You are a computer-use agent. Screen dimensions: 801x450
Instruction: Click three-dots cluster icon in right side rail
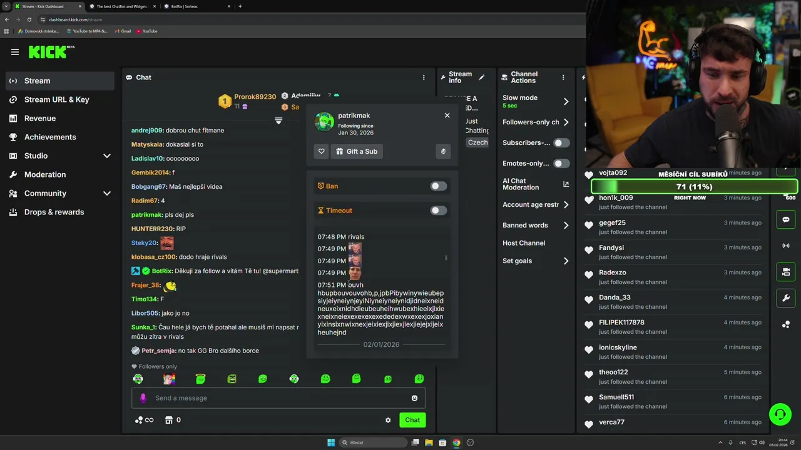pyautogui.click(x=786, y=324)
